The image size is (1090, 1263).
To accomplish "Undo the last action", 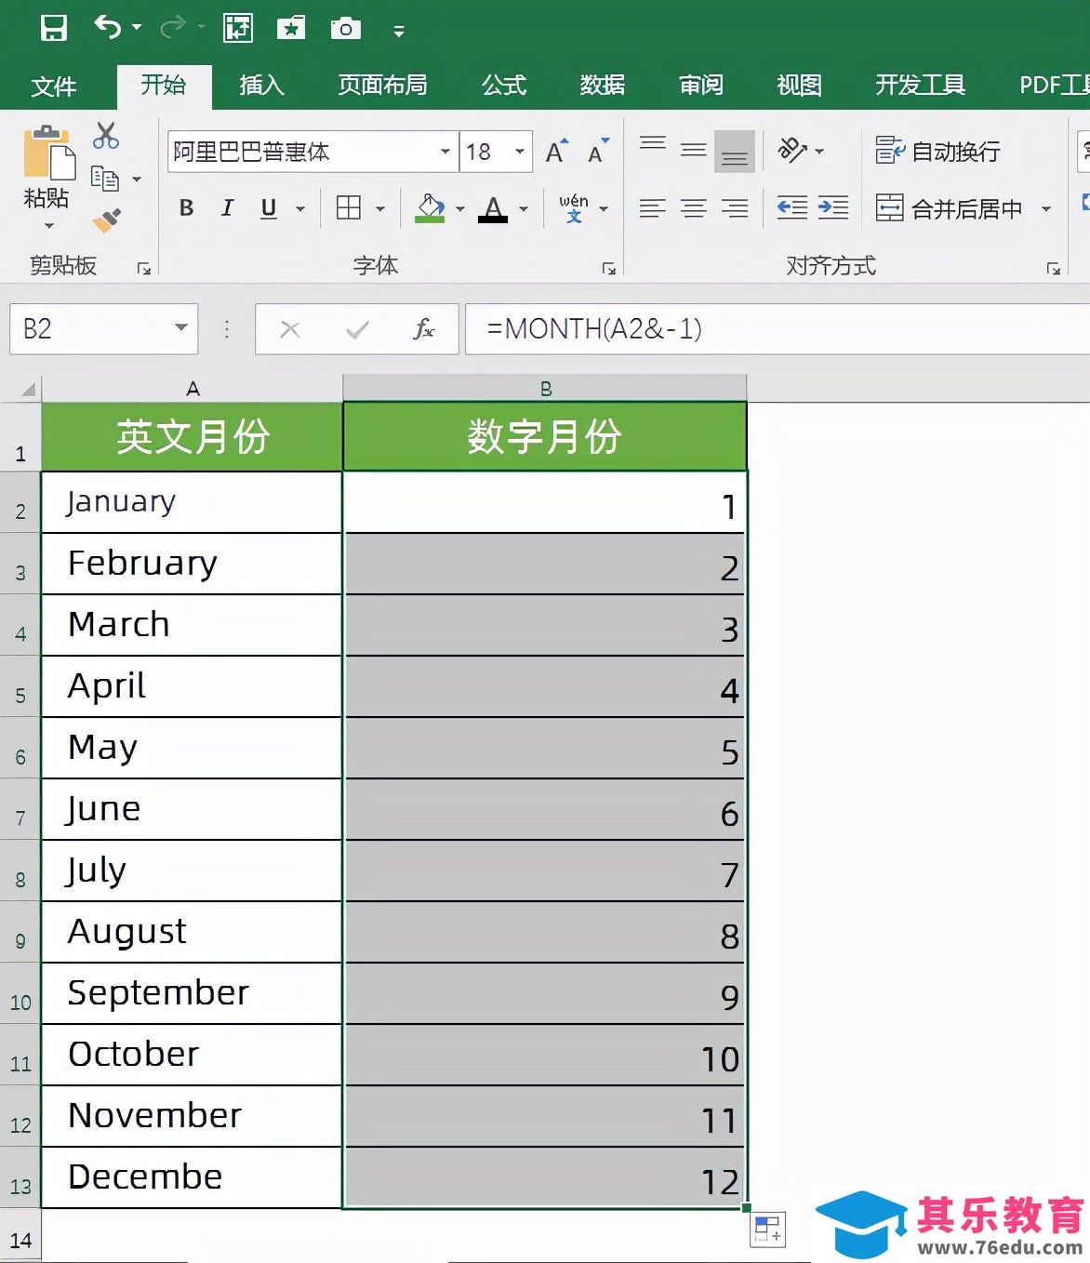I will coord(107,29).
